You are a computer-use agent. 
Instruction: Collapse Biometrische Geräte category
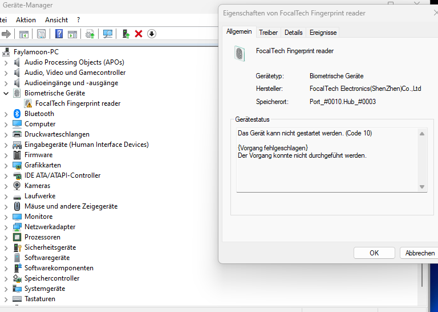(x=6, y=93)
